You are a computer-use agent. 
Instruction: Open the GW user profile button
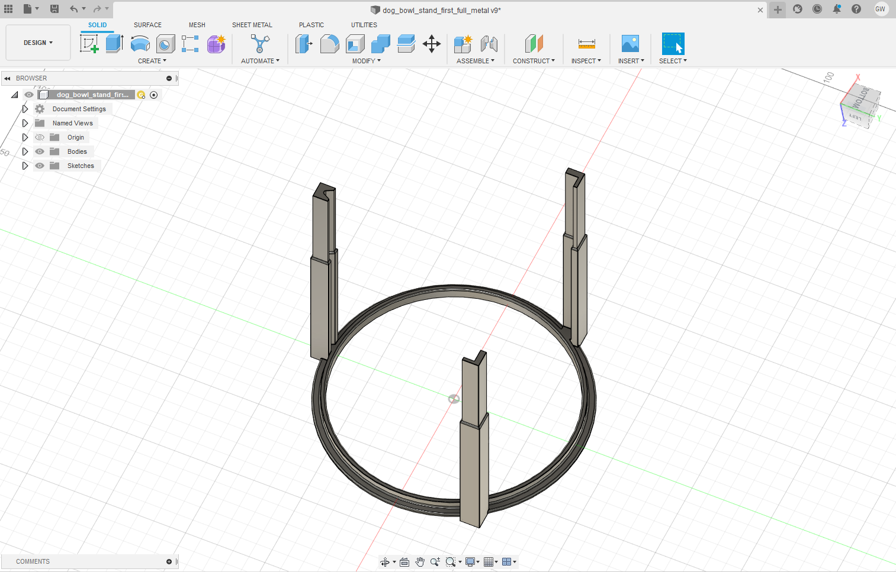881,9
